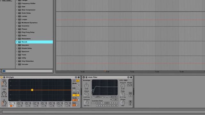The height and width of the screenshot is (115, 205).
Task: Click the Auto Filter save preset icon
Action: (131, 77)
